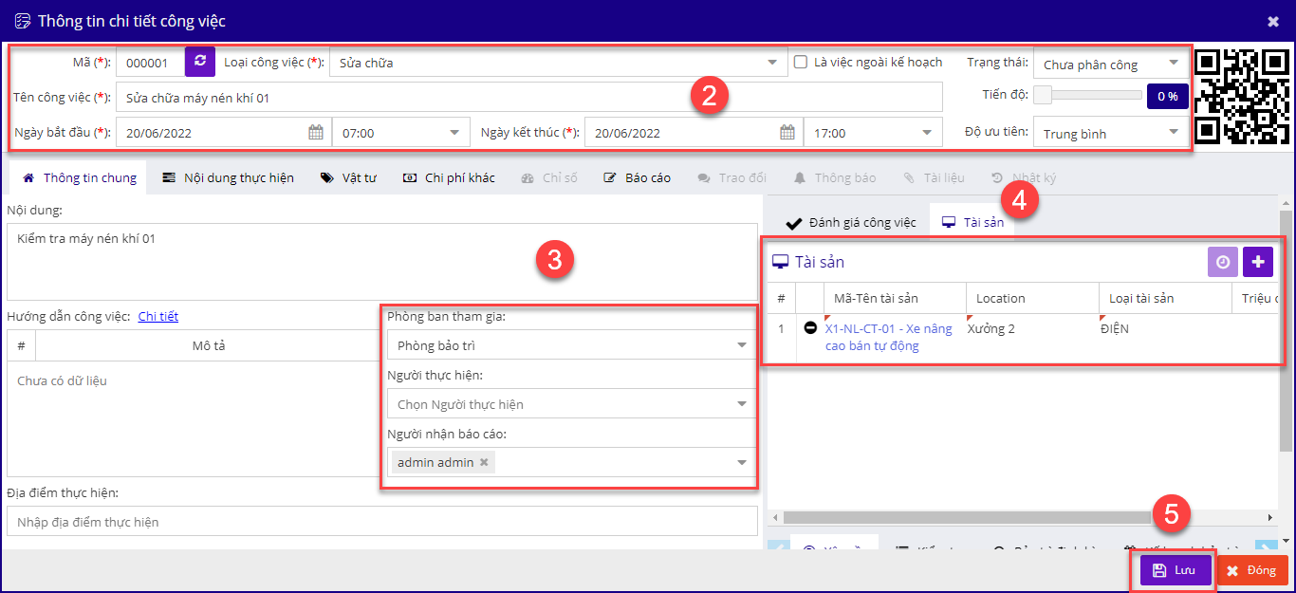Open the end time 17:00 dropdown
1296x593 pixels.
click(873, 133)
